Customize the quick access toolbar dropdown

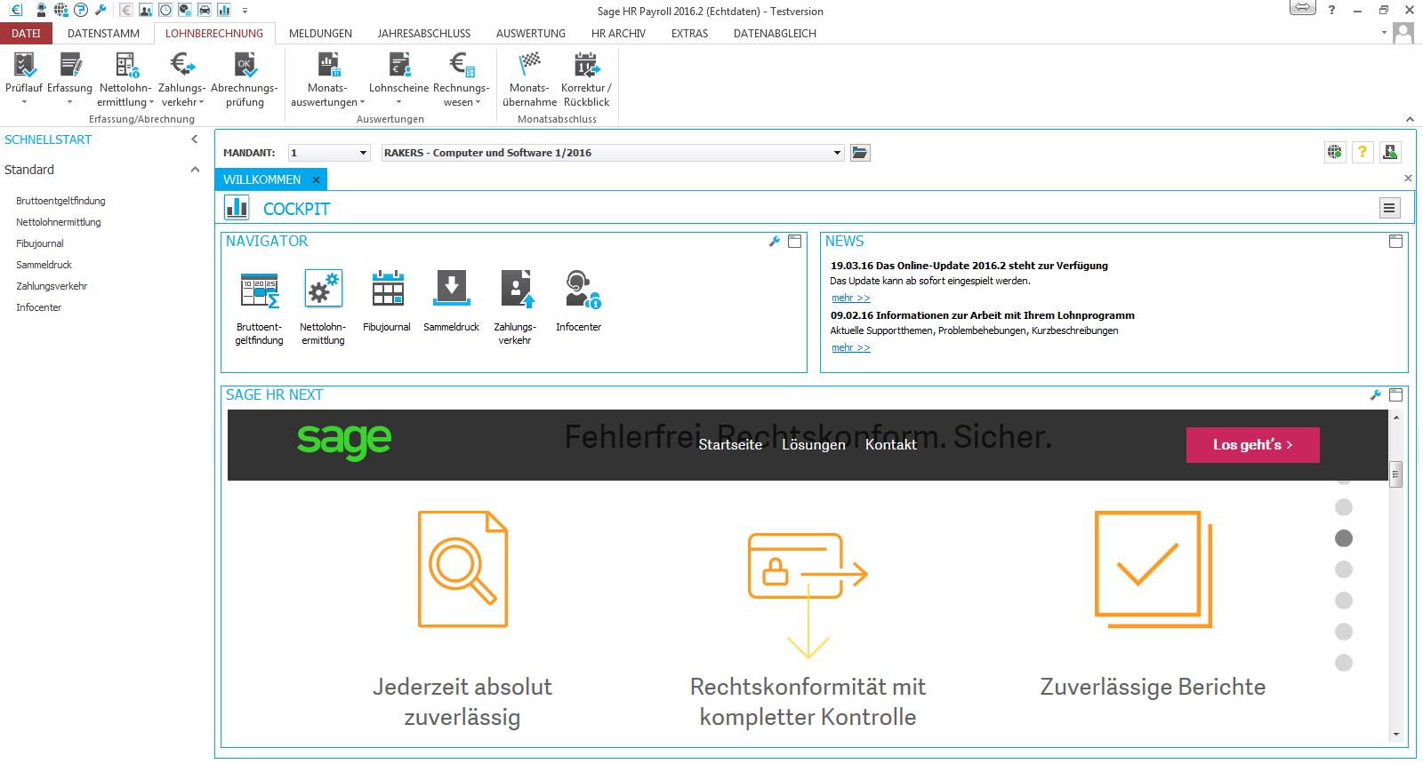tap(245, 11)
